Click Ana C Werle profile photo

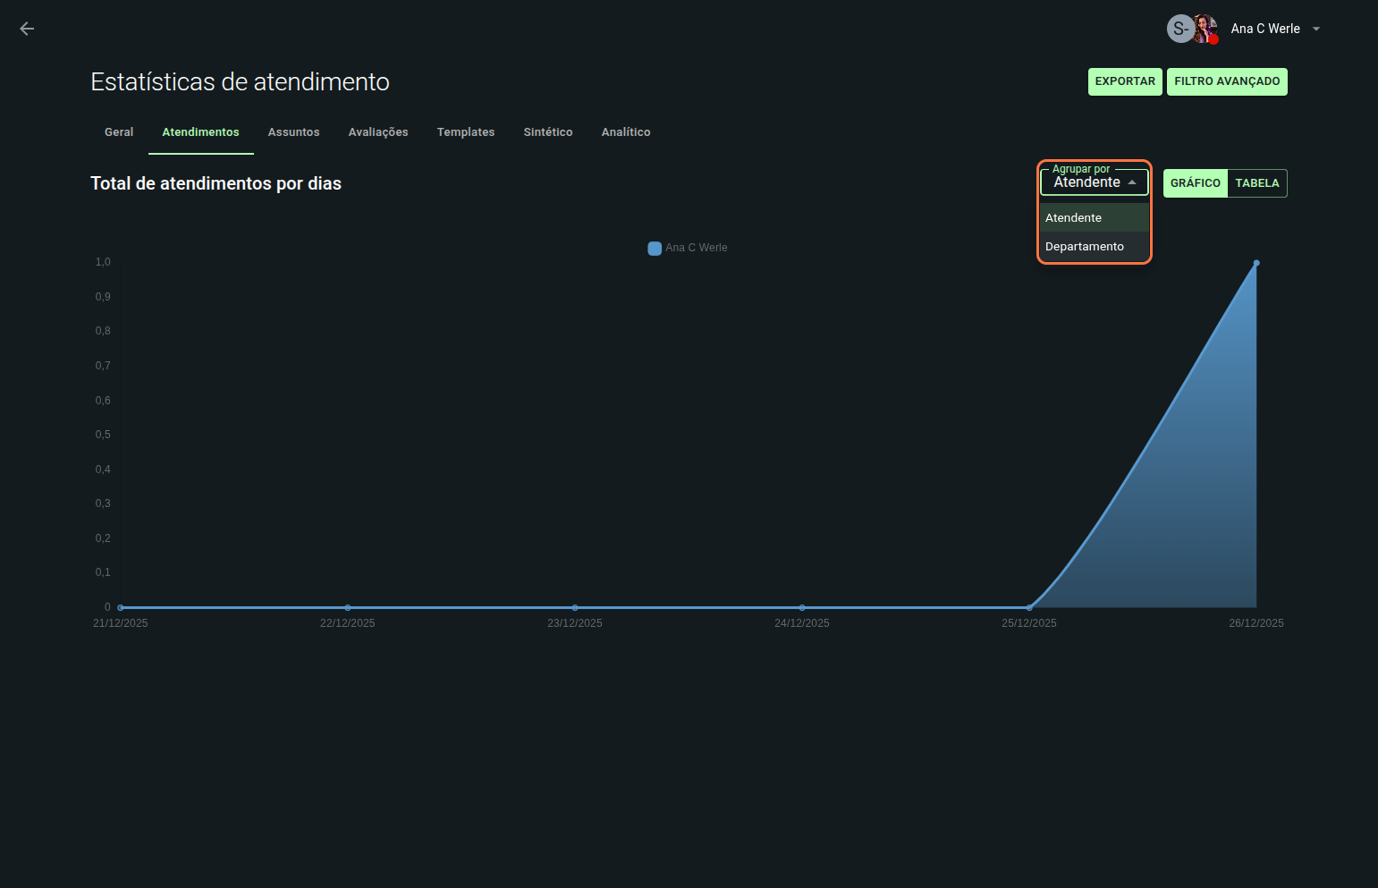(1205, 29)
